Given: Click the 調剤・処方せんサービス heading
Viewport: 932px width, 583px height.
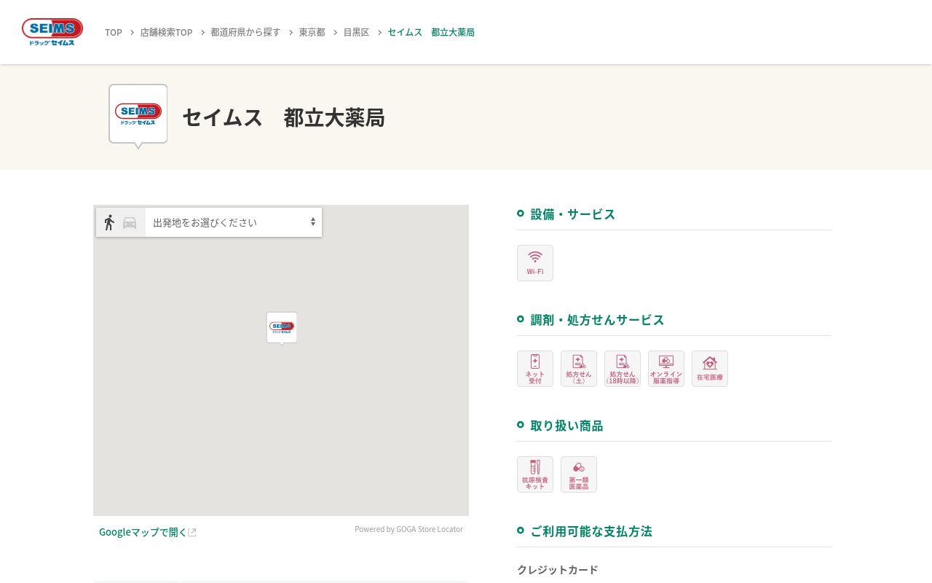Looking at the screenshot, I should pos(597,320).
